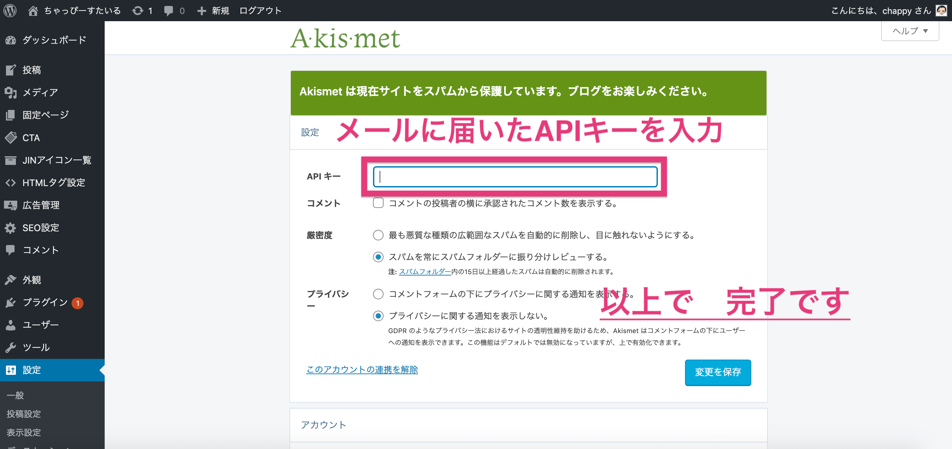
Task: Click the 固定ページ pages icon
Action: tap(11, 115)
